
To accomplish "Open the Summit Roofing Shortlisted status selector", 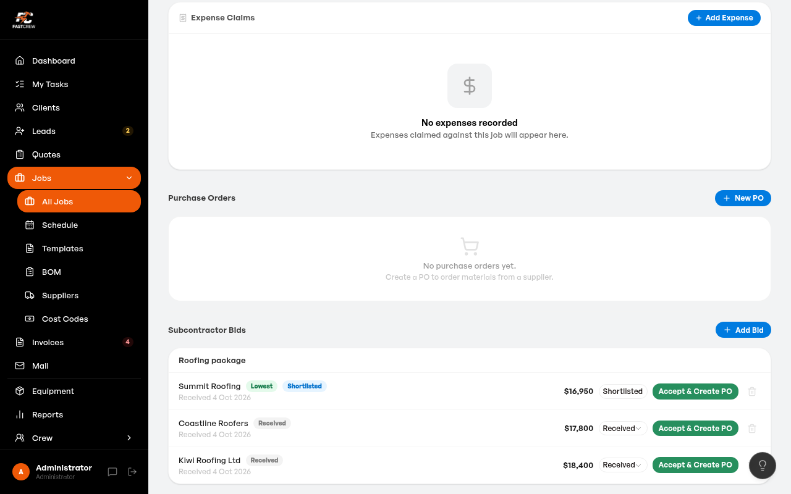I will point(623,391).
